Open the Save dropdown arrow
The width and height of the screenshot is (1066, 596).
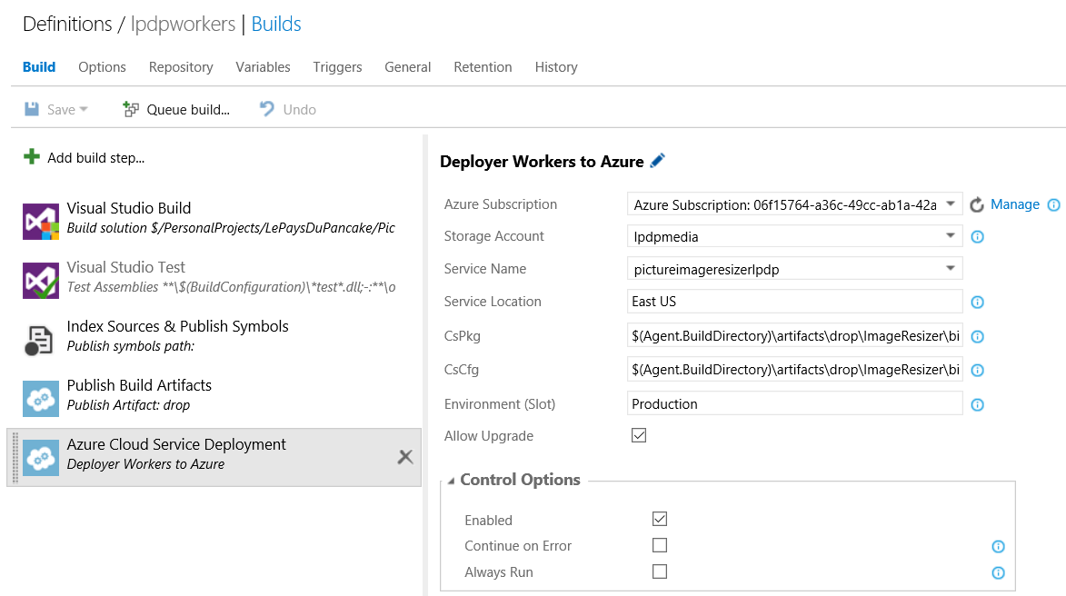[x=84, y=109]
